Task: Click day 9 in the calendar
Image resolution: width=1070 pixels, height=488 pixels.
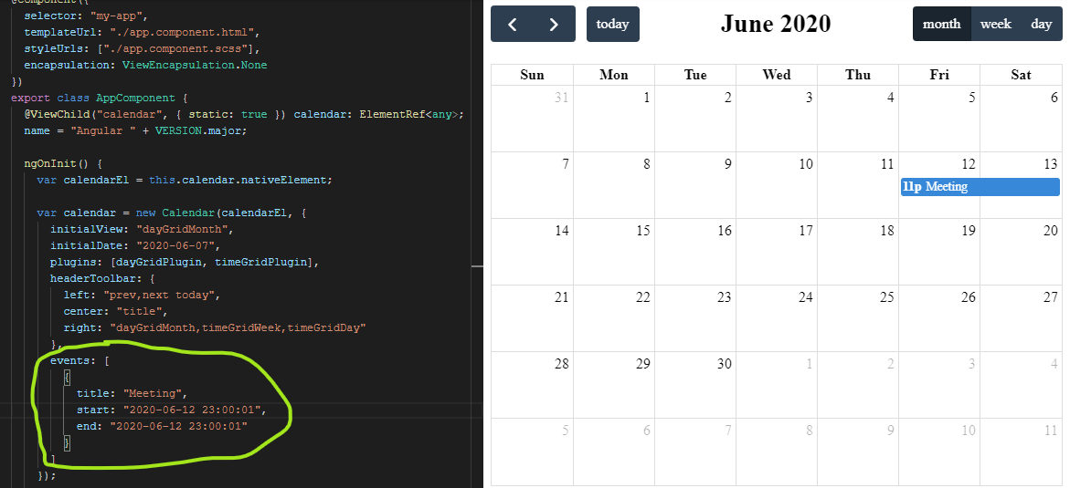Action: (x=727, y=164)
